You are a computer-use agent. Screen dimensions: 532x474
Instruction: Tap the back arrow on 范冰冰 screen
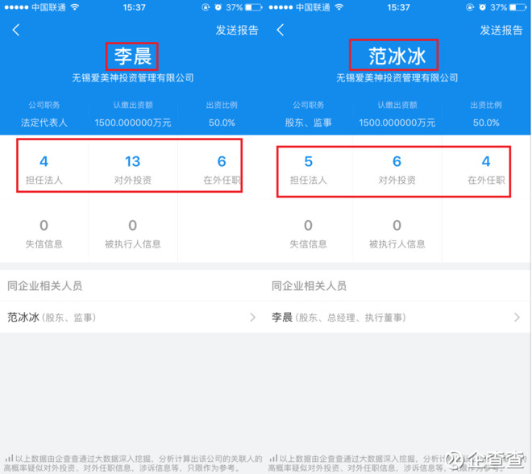280,30
